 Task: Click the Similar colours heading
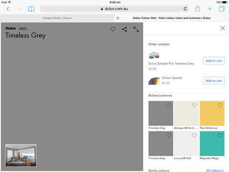click(158, 170)
